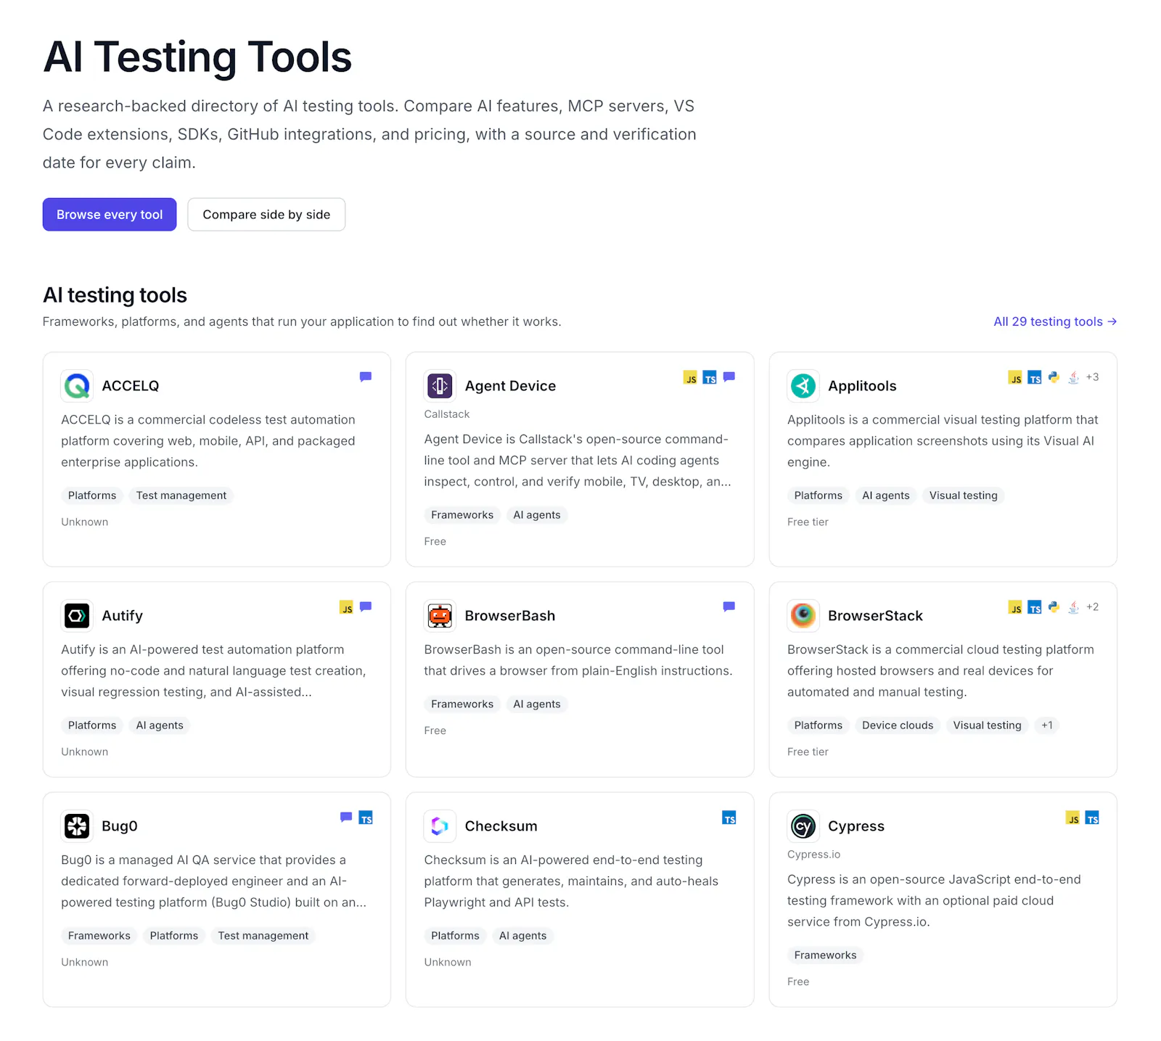The image size is (1161, 1041).
Task: Open the All 29 testing tools link
Action: click(x=1055, y=321)
